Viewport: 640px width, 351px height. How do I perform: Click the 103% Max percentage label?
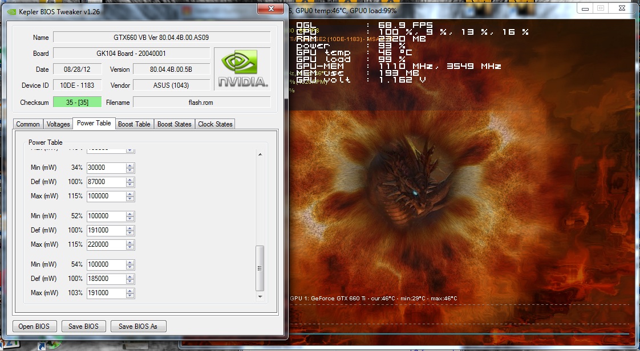coord(75,293)
